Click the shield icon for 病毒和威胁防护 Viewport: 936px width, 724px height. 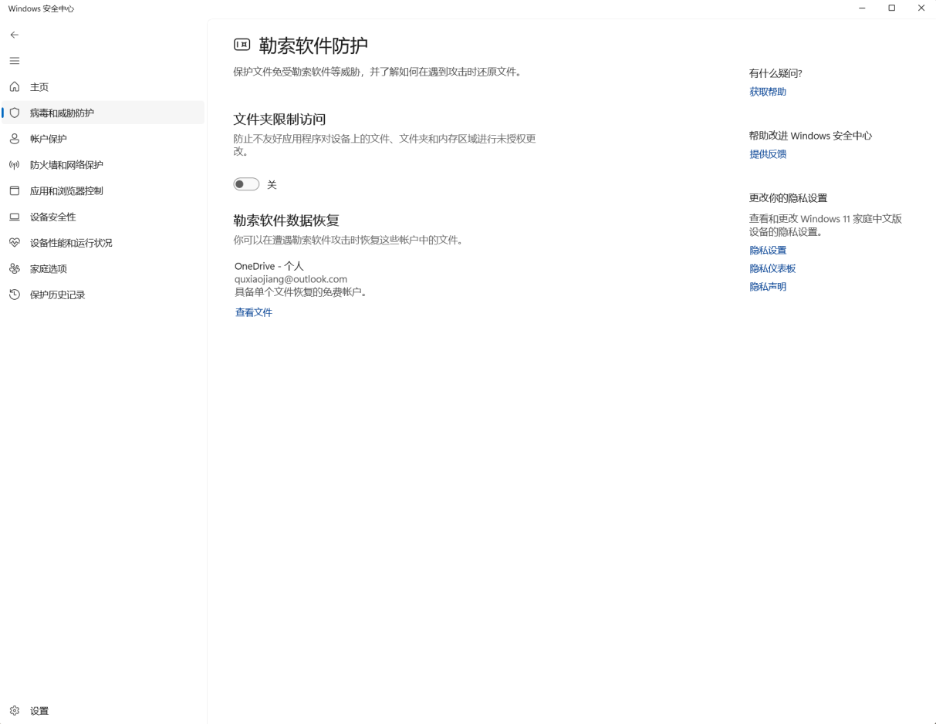tap(15, 113)
